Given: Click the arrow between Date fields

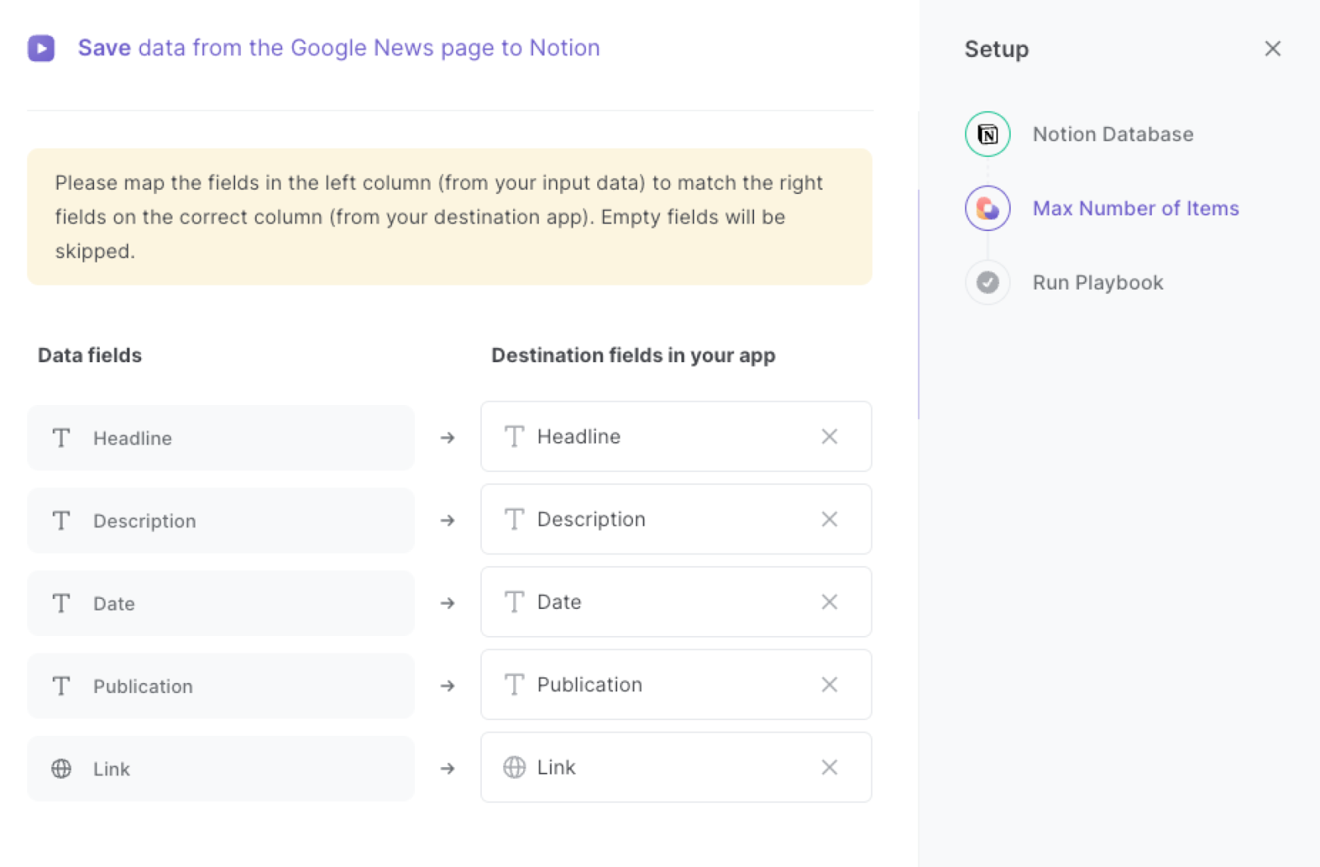Looking at the screenshot, I should click(448, 603).
